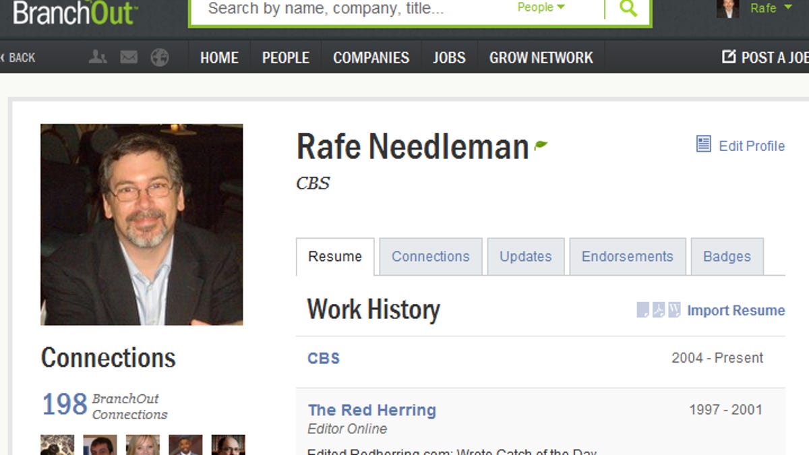Image resolution: width=809 pixels, height=455 pixels.
Task: Open The Red Herring company link
Action: [371, 410]
